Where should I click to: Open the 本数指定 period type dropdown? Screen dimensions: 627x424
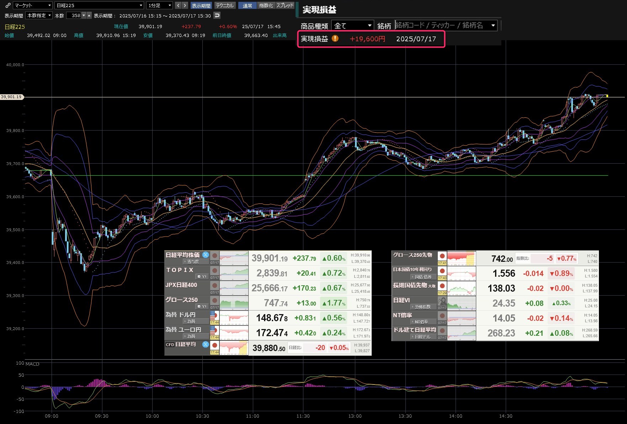pyautogui.click(x=39, y=15)
